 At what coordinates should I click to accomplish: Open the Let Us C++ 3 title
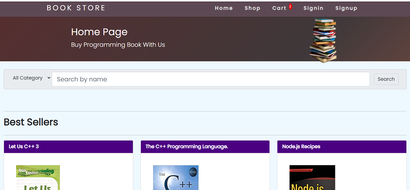click(x=24, y=147)
